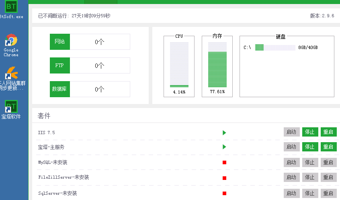Click the 0个 value beside 网站
Image resolution: width=340 pixels, height=200 pixels.
(100, 42)
